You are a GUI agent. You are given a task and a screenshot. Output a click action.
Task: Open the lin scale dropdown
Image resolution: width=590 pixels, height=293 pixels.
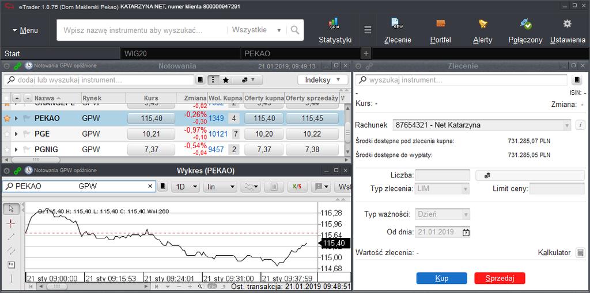220,187
